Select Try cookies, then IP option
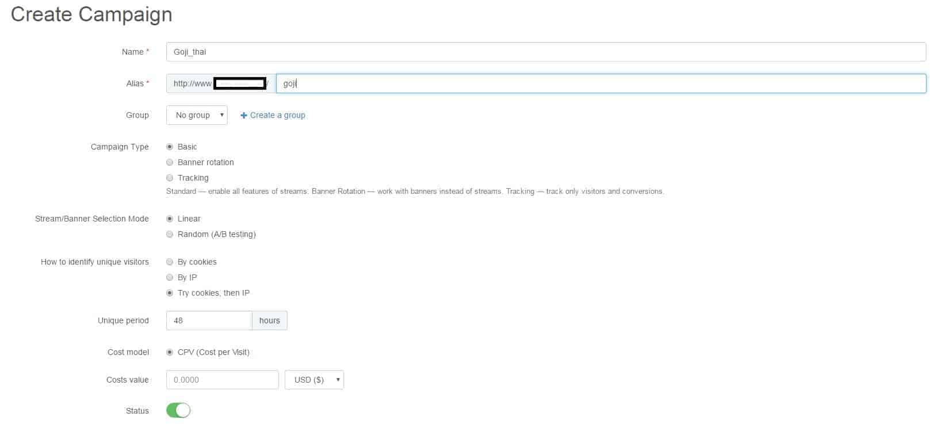930x424 pixels. (x=170, y=293)
